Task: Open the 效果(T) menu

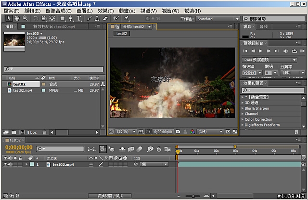Action: tap(105, 11)
